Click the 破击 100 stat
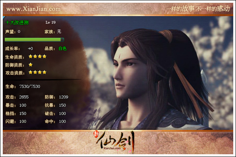This screenshot has width=236, height=157. click(x=55, y=113)
